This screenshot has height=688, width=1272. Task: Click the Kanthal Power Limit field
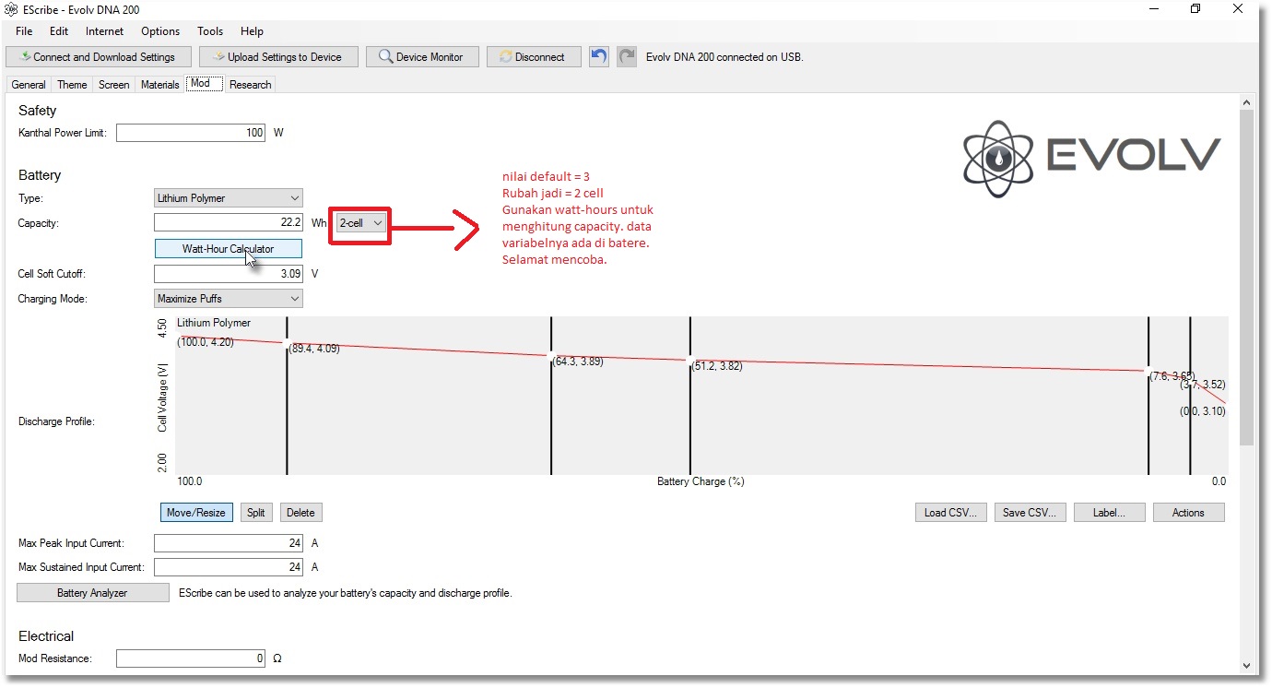coord(191,133)
